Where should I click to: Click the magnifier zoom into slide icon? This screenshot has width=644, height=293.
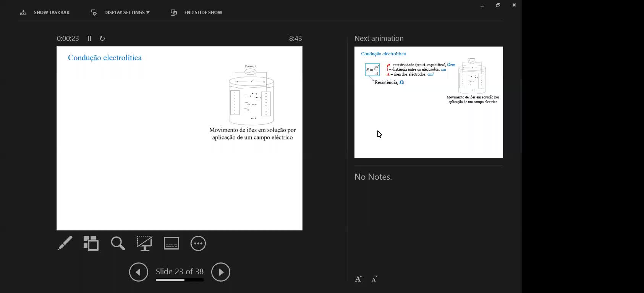pyautogui.click(x=118, y=243)
